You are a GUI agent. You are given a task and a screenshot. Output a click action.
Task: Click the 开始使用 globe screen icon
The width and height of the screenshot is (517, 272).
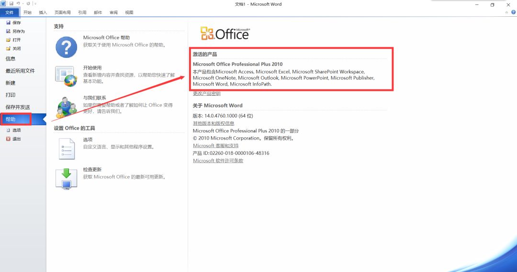click(66, 76)
